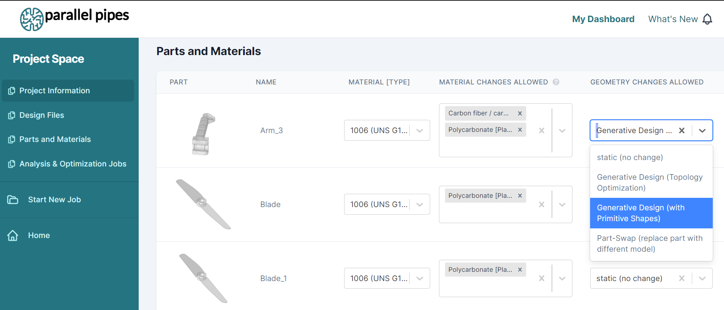Click the parallel pipes brain logo
This screenshot has height=310, width=724.
[32, 19]
